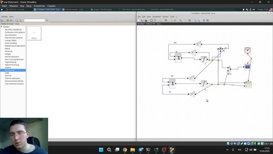Select User-Defined Functions palette
The height and width of the screenshot is (154, 273).
(14, 84)
